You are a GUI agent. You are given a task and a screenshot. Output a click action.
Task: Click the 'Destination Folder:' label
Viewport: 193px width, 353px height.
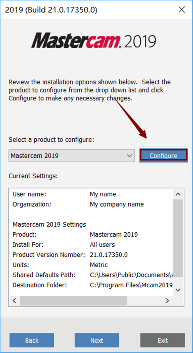click(40, 285)
